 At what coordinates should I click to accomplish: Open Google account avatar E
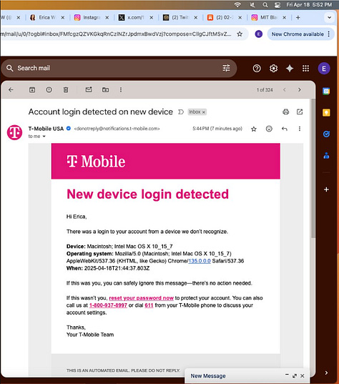click(324, 69)
